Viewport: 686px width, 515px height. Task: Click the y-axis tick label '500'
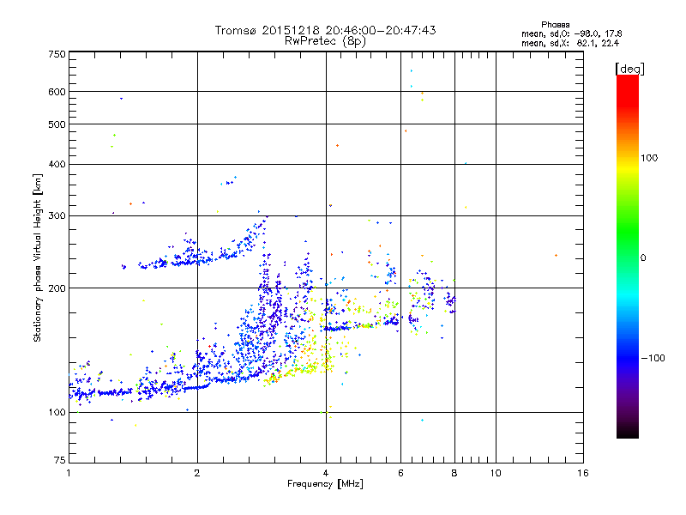(x=57, y=124)
